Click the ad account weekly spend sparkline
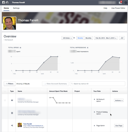The image size is (128, 132). coord(60,100)
